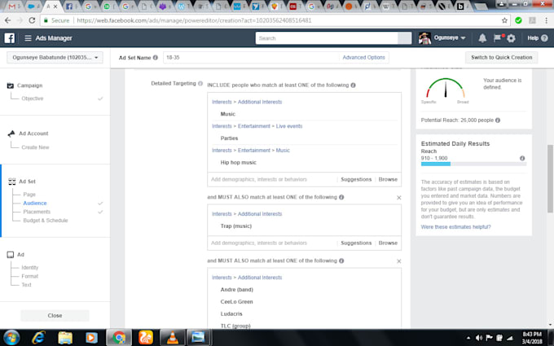
Task: Go to Budget & Schedule section
Action: (46, 221)
